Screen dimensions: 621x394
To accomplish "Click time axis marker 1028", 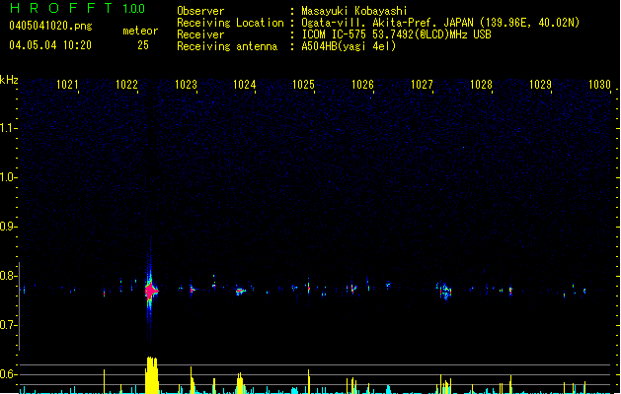I will (x=481, y=84).
